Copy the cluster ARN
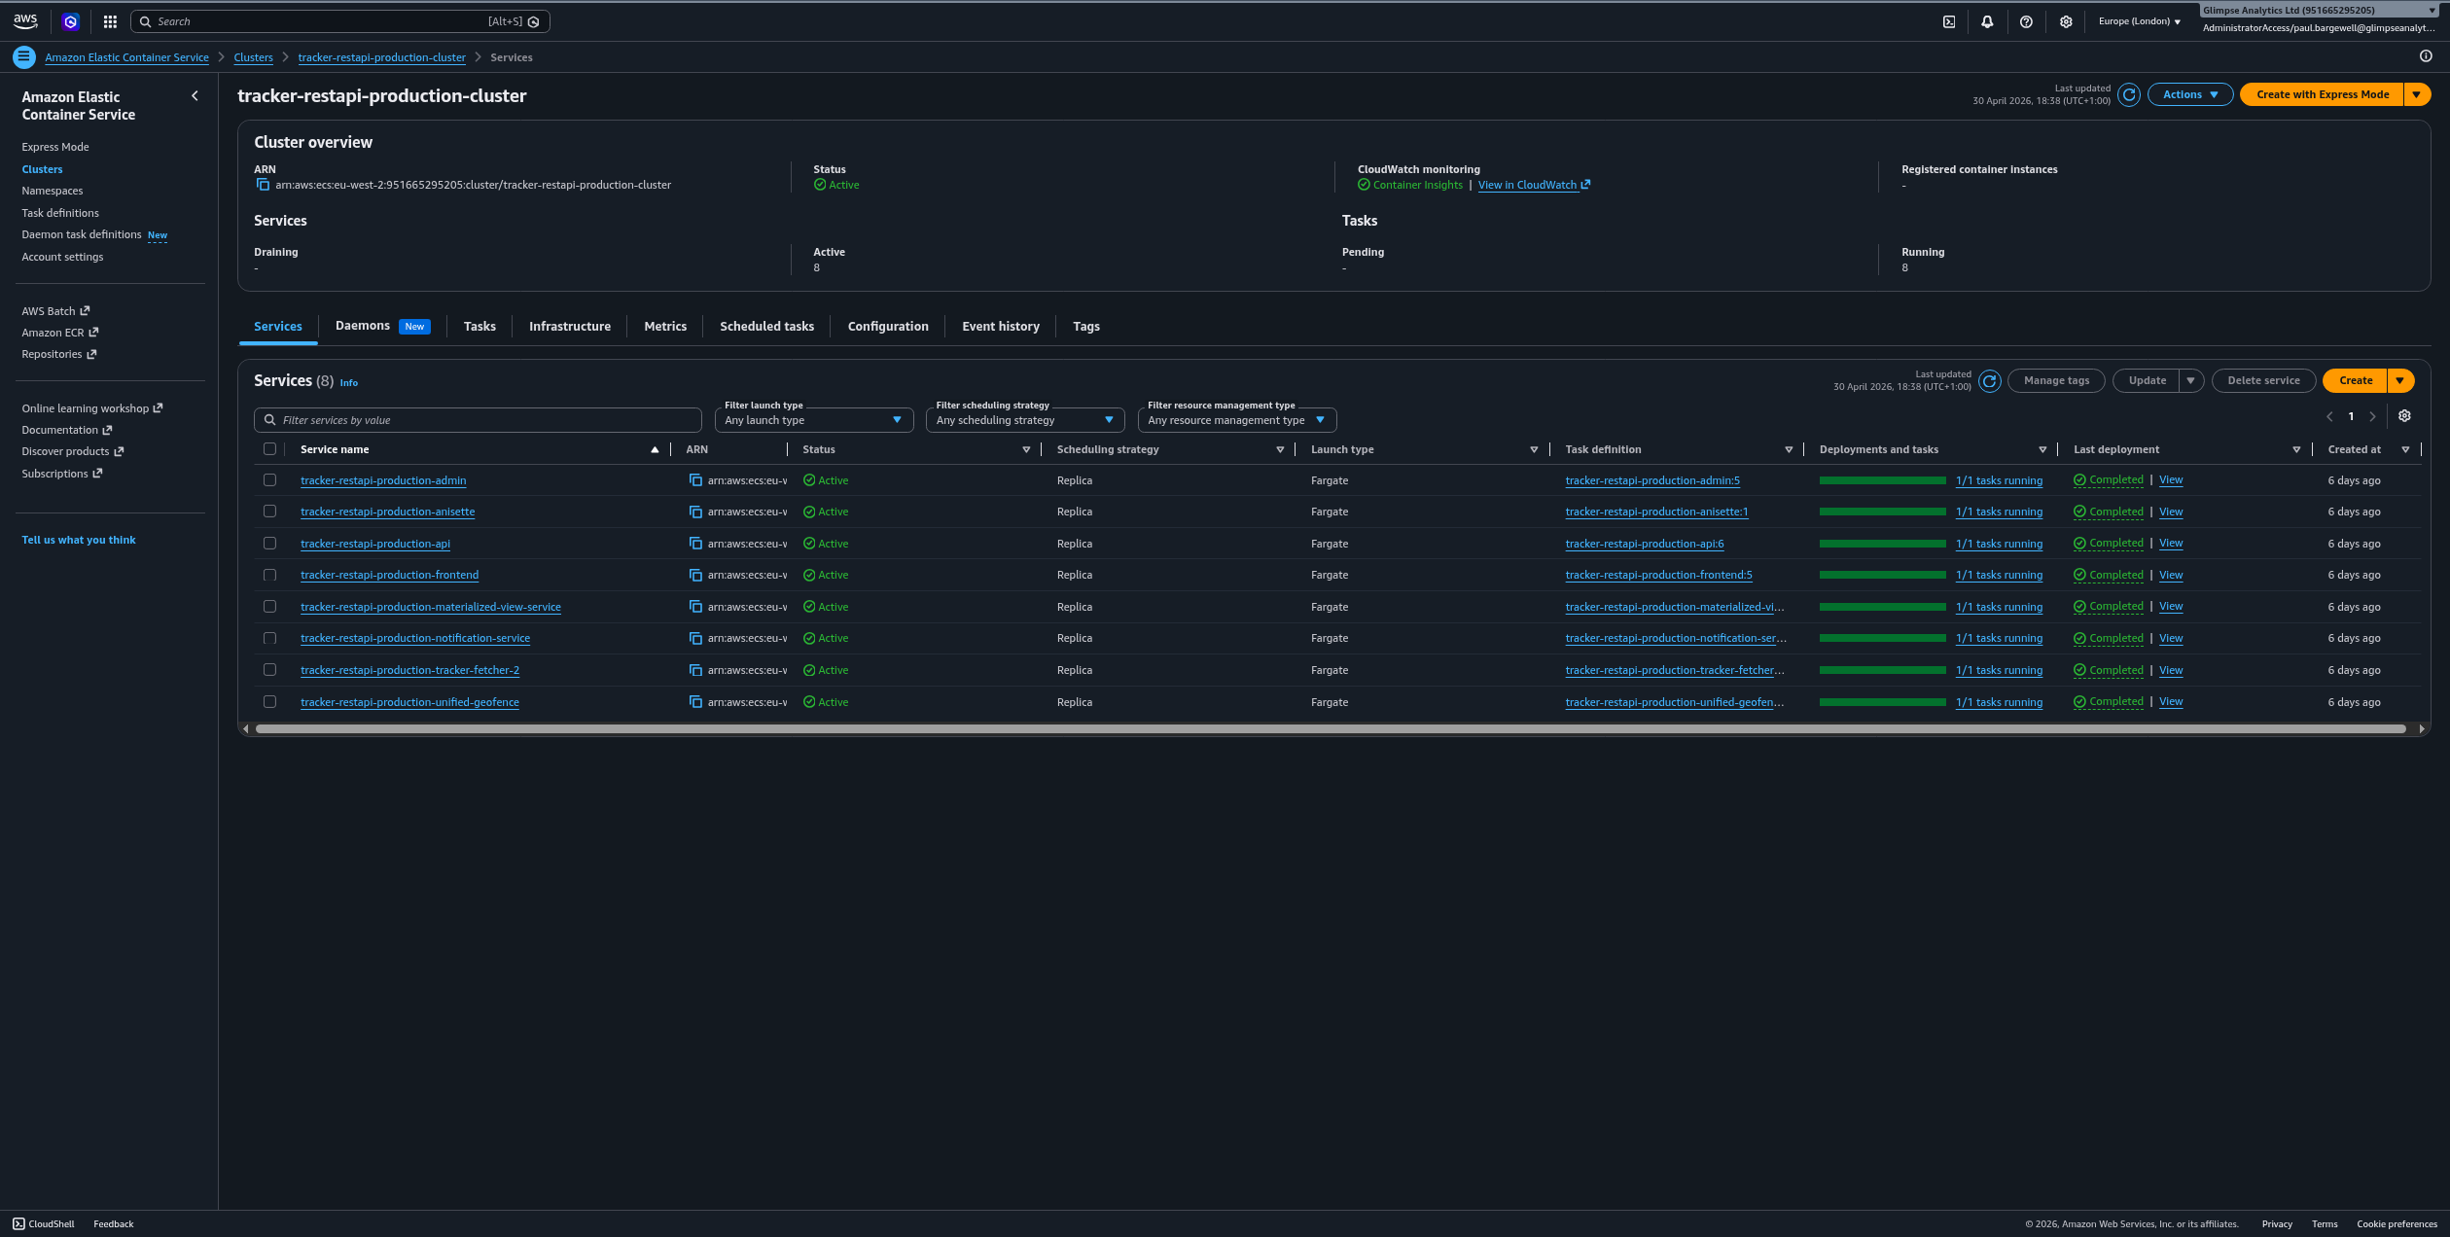2450x1237 pixels. point(263,185)
